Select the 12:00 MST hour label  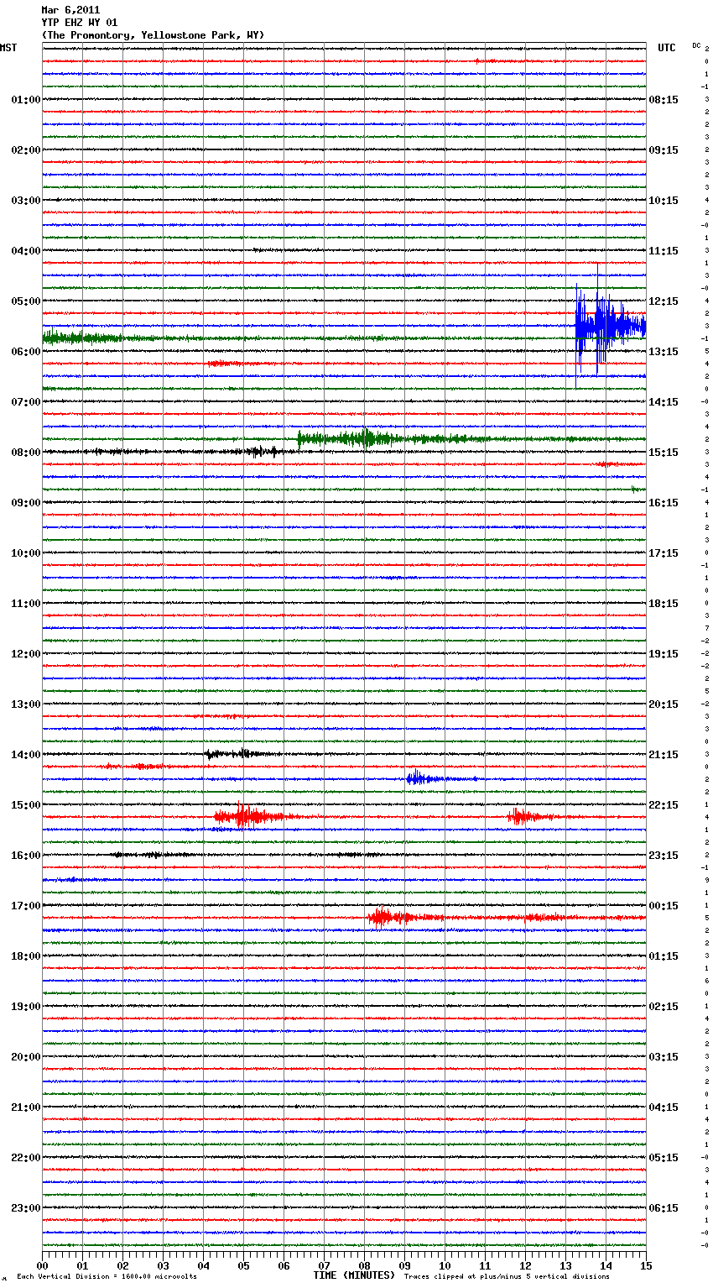25,654
